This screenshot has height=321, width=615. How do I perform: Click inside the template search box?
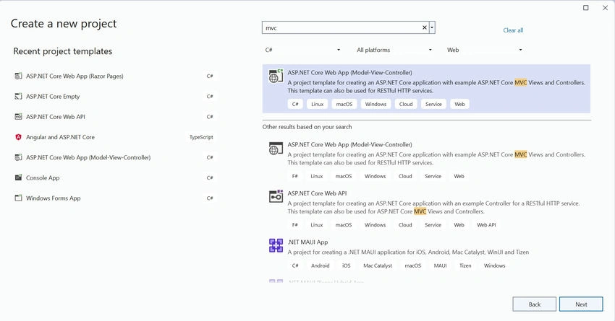(x=342, y=27)
